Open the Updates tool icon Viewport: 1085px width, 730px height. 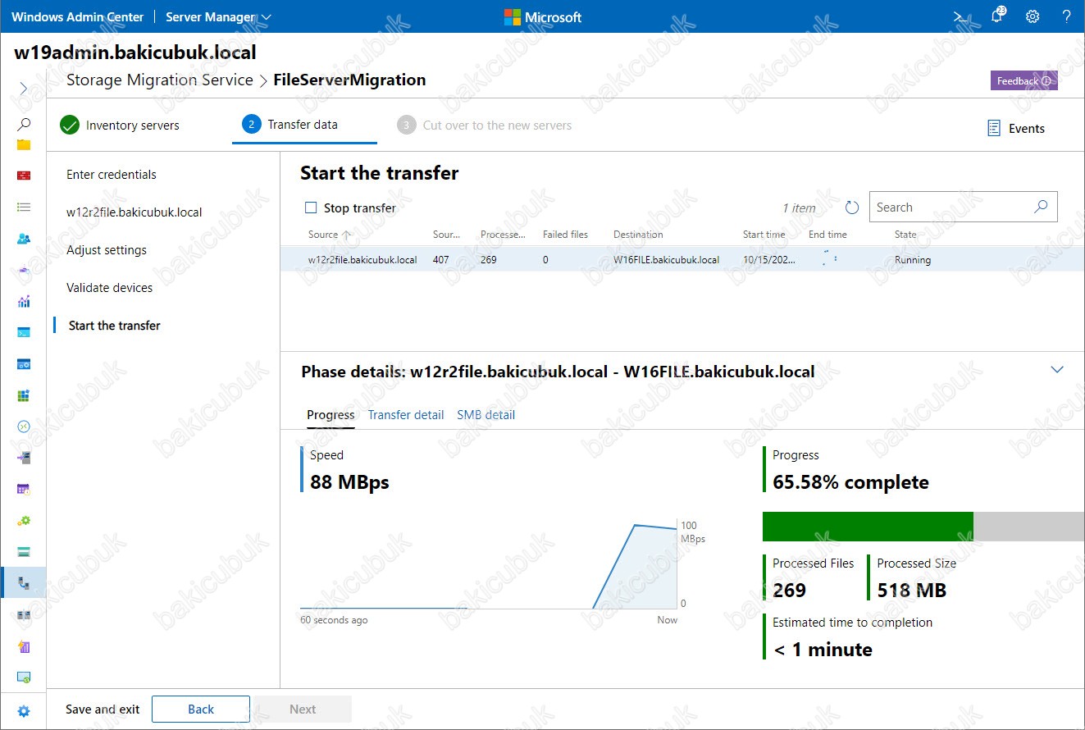pyautogui.click(x=24, y=678)
